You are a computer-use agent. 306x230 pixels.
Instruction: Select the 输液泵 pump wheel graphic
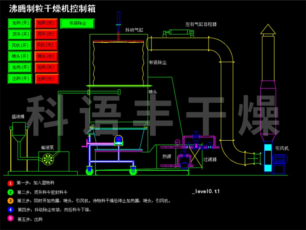click(48, 159)
